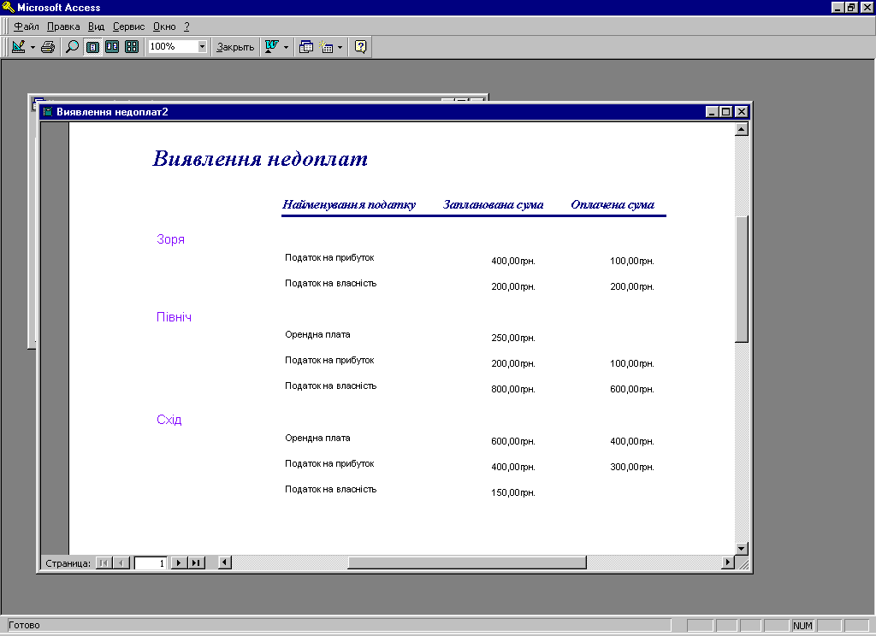Click the Print icon
The height and width of the screenshot is (636, 876).
48,47
